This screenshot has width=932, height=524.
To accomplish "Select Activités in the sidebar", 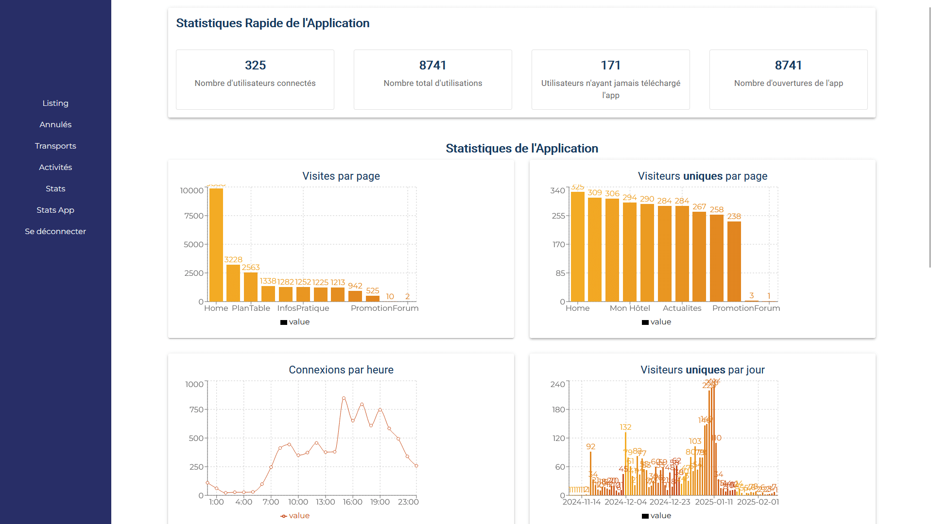I will click(55, 167).
